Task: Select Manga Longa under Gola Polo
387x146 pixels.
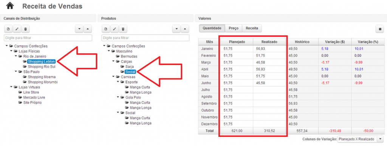Action: tap(141, 108)
